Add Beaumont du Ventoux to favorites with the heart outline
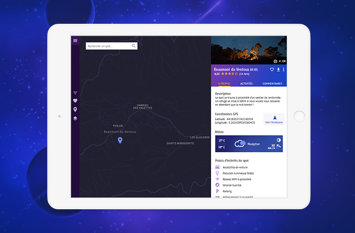355x233 pixels. (x=272, y=69)
